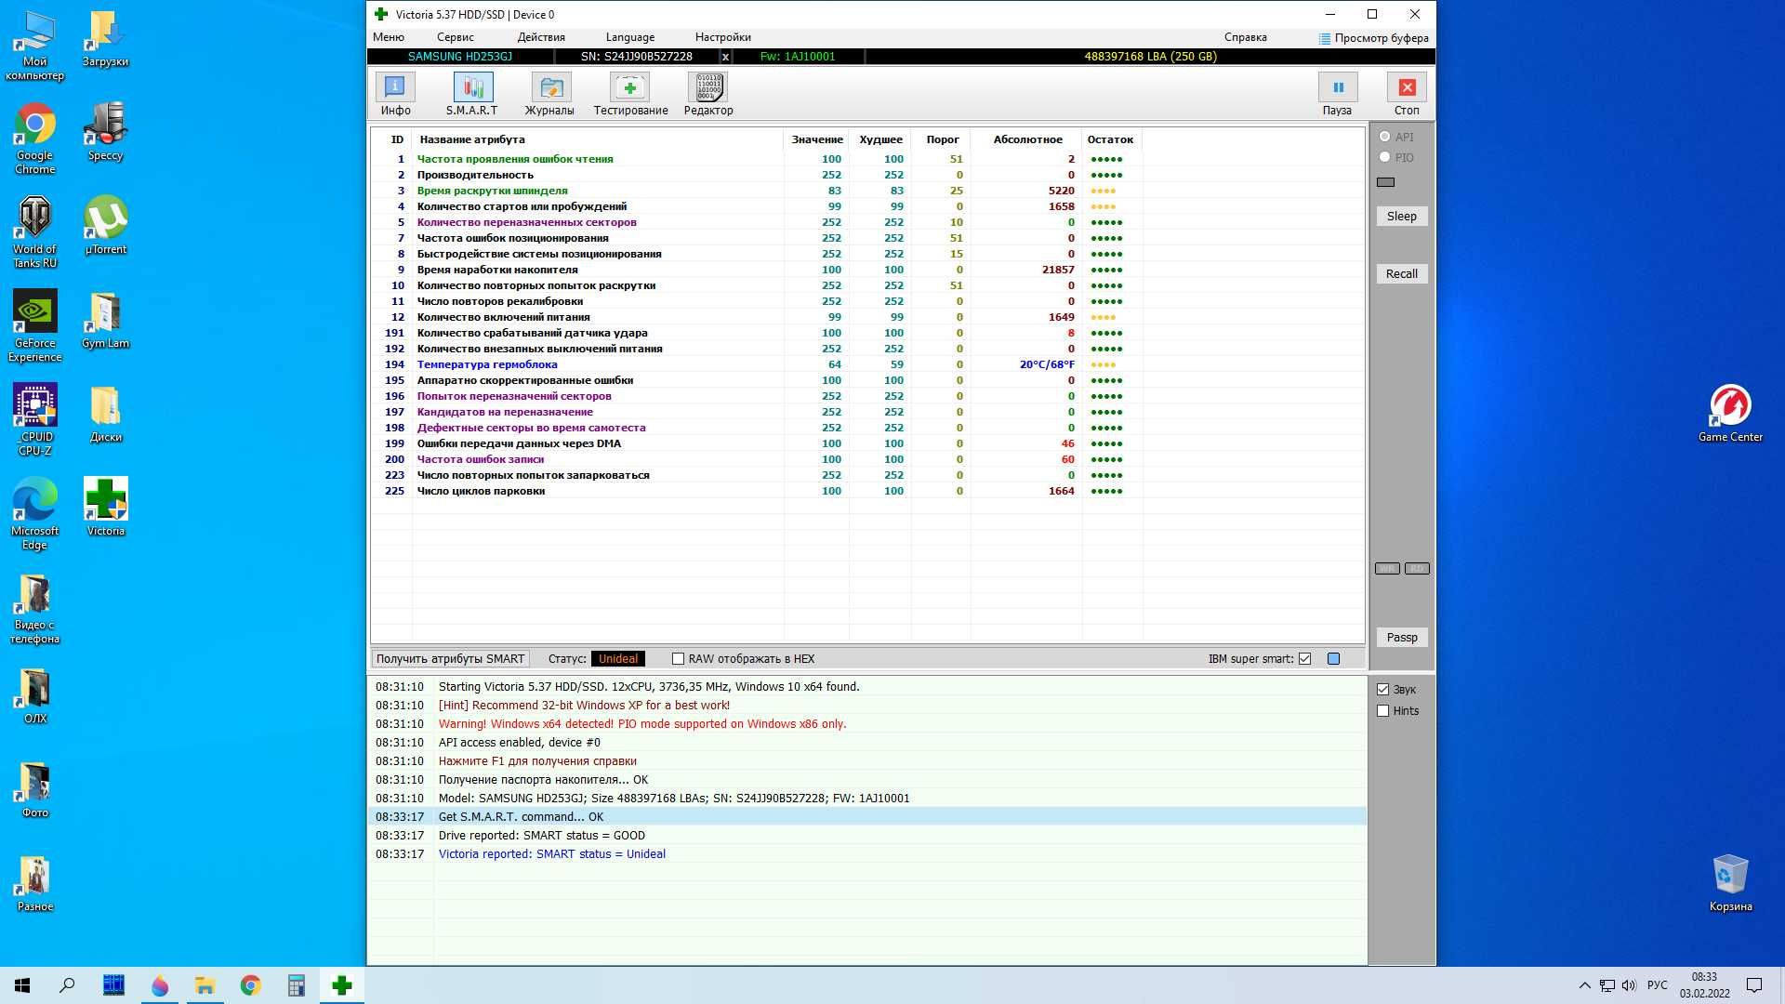Image resolution: width=1785 pixels, height=1004 pixels.
Task: Click the RD indicator button
Action: pyautogui.click(x=1417, y=569)
